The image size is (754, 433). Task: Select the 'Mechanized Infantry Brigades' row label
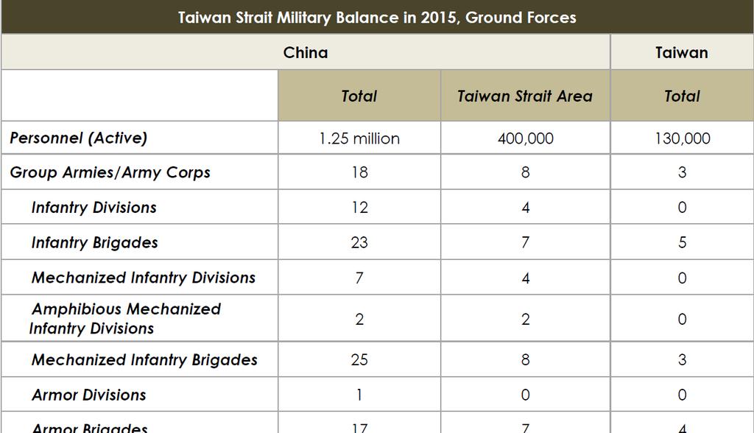coord(144,360)
